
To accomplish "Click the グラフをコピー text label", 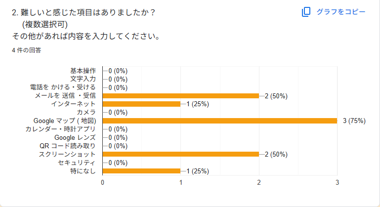I will pyautogui.click(x=341, y=12).
